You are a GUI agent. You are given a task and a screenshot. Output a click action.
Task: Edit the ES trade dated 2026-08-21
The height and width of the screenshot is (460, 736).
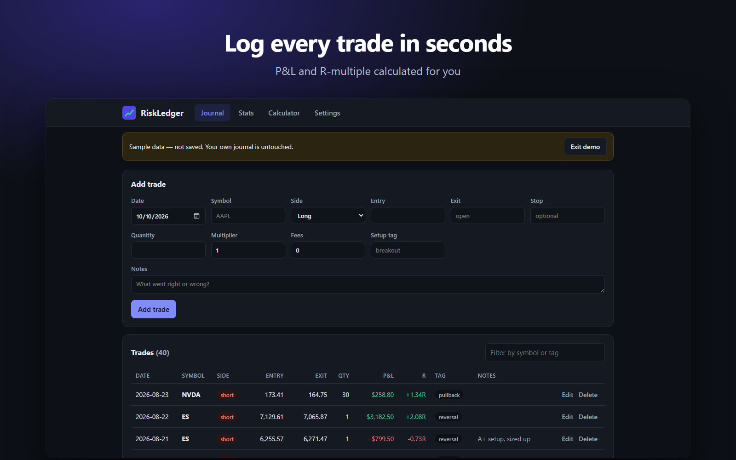pos(567,439)
